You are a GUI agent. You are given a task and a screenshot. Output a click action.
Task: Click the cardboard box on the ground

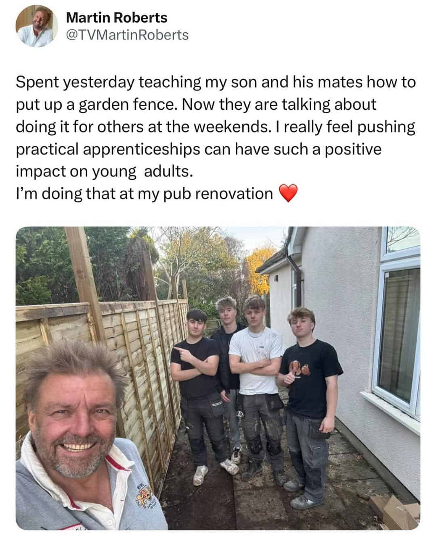click(394, 511)
